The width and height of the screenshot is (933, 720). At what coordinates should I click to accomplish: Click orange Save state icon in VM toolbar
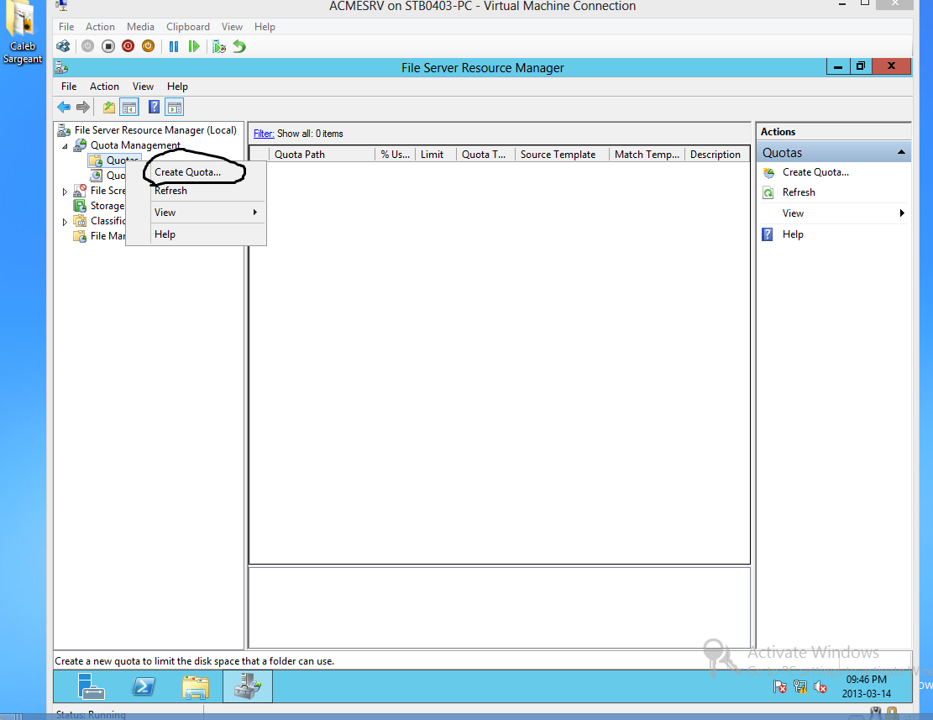tap(148, 46)
